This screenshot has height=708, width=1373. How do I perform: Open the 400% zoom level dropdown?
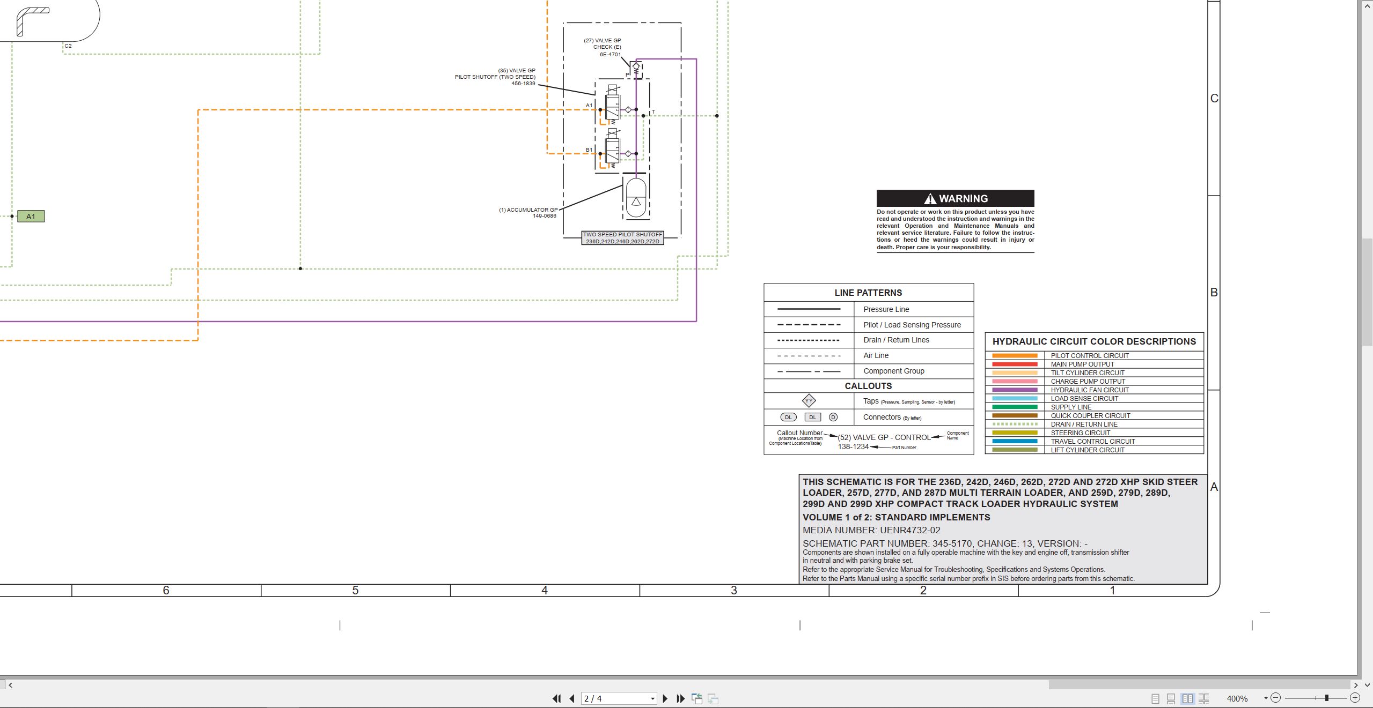[x=1266, y=698]
